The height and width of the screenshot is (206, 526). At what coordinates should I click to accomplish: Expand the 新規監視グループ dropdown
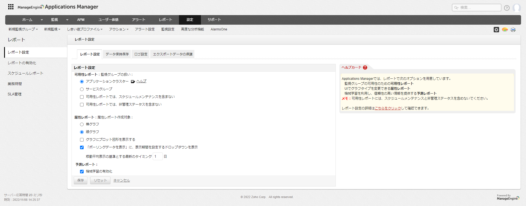coord(23,29)
